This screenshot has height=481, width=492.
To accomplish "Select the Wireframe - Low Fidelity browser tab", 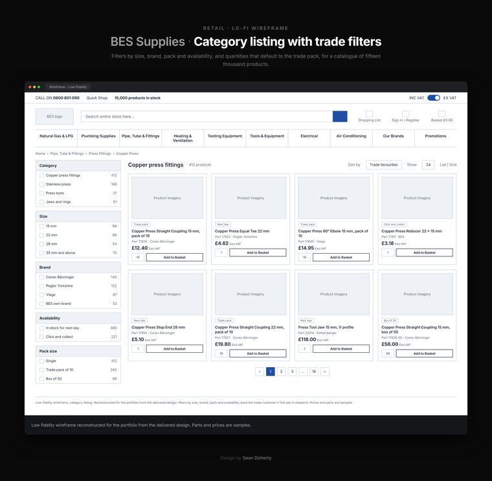I will 68,87.
